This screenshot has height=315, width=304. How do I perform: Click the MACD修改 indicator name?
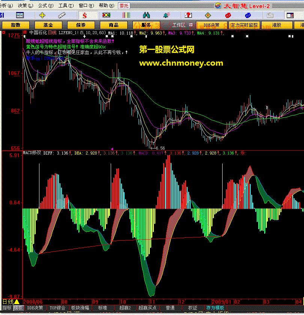pyautogui.click(x=32, y=153)
